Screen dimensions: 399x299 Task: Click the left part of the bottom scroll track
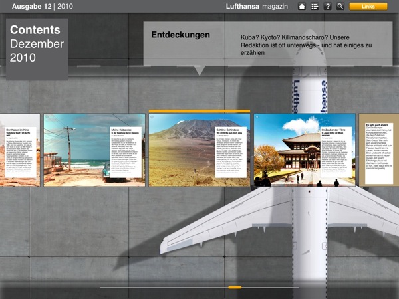146,288
